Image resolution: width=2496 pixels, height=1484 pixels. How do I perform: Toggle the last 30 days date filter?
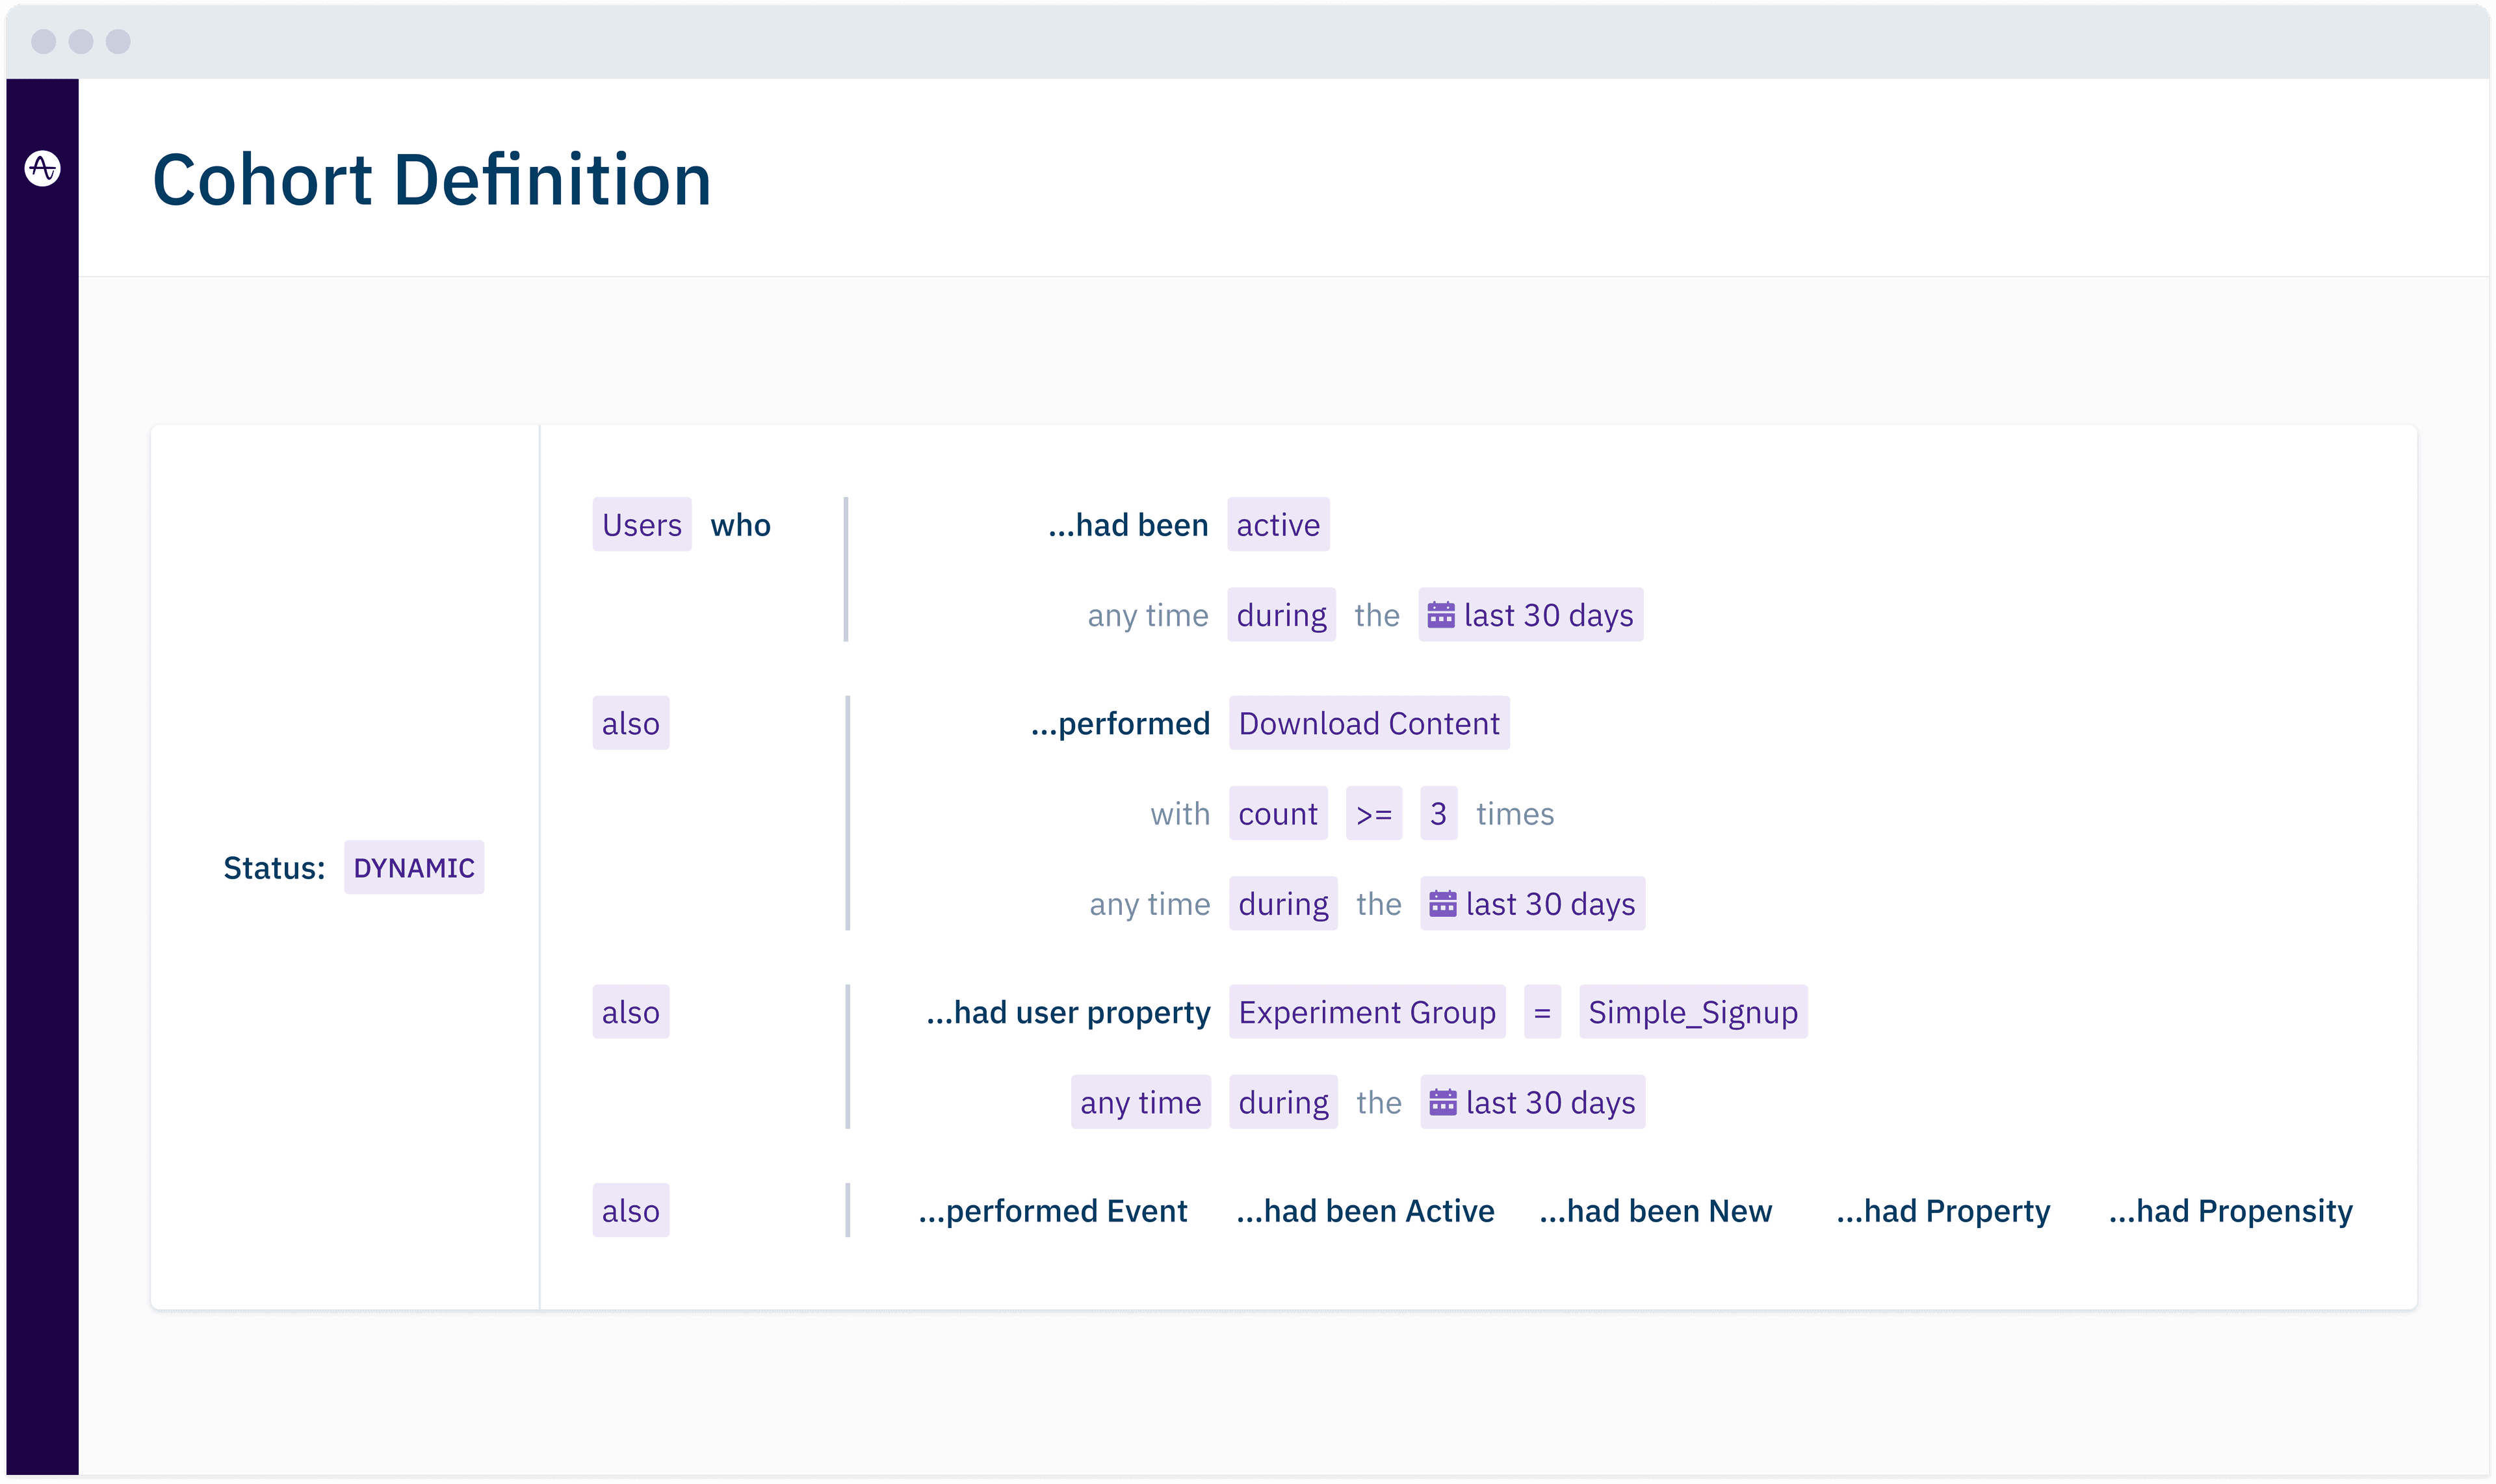point(1529,1103)
